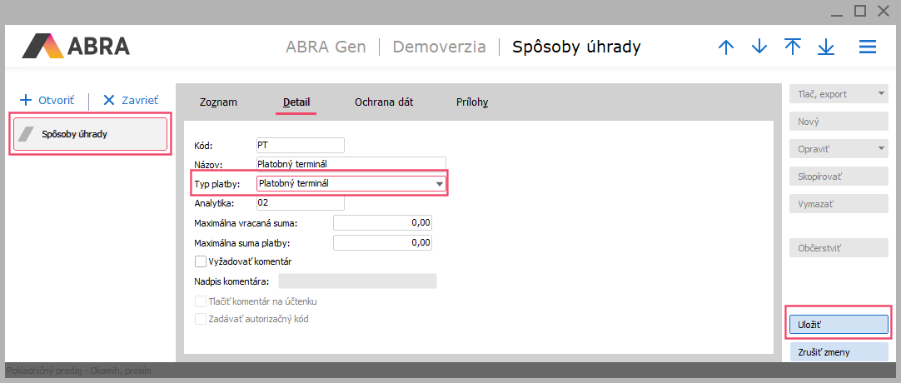
Task: Open the Tlač, export dropdown
Action: [881, 94]
